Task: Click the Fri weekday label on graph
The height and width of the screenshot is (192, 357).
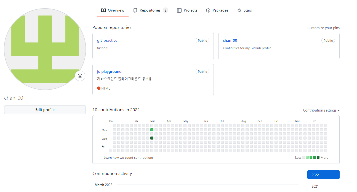Action: click(x=103, y=147)
